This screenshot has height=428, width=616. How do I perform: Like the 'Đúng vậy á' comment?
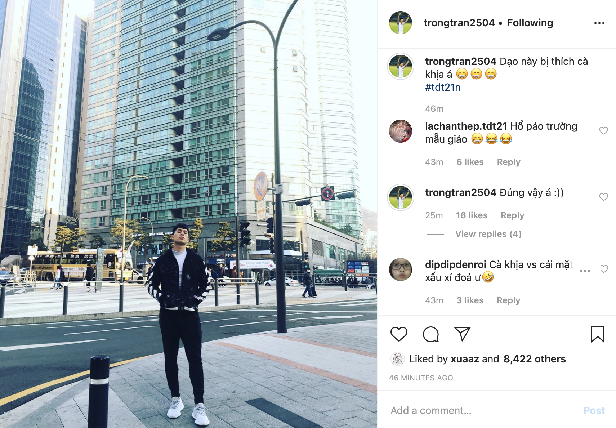click(604, 197)
